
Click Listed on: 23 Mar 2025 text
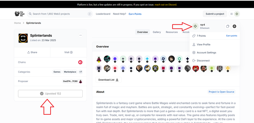(x=43, y=40)
